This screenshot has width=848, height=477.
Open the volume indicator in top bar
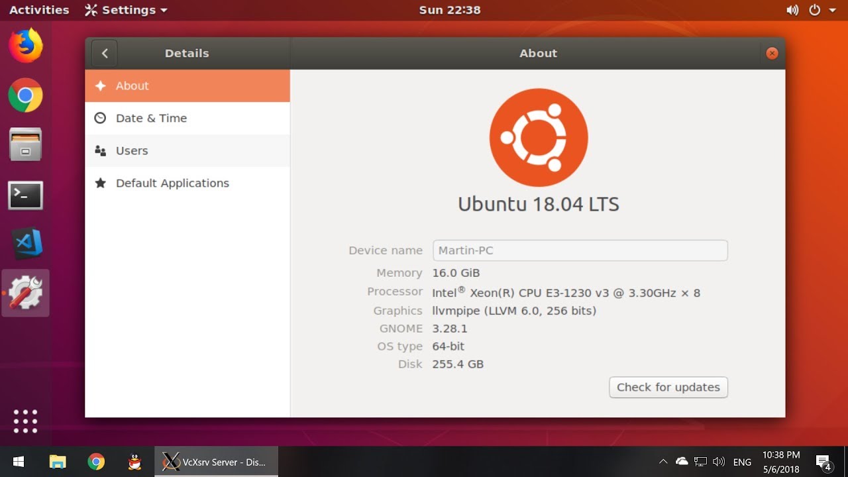click(x=792, y=10)
